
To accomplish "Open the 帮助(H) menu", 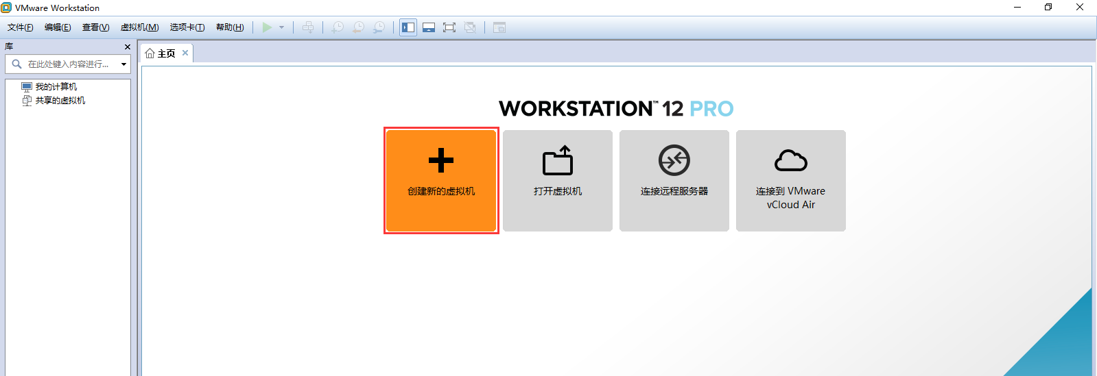I will pyautogui.click(x=230, y=27).
